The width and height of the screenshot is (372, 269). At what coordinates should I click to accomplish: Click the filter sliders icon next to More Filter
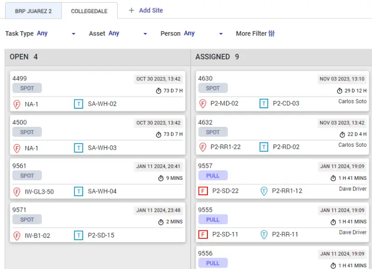tap(272, 33)
